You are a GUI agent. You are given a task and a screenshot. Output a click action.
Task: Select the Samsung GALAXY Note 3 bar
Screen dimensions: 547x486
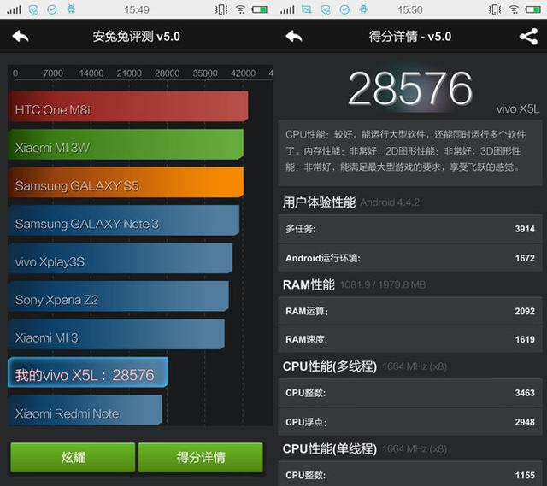pos(123,220)
